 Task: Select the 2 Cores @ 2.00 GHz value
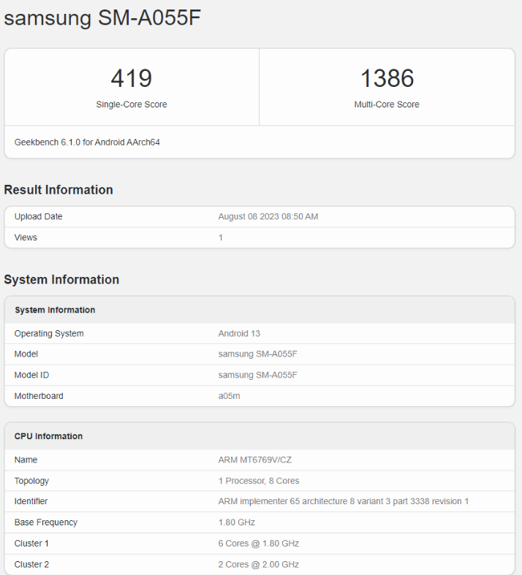(x=259, y=564)
